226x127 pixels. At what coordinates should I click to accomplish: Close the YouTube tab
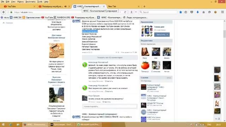pyautogui.click(x=34, y=6)
